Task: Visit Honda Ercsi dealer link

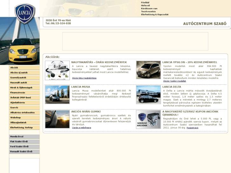Action: pos(24,136)
